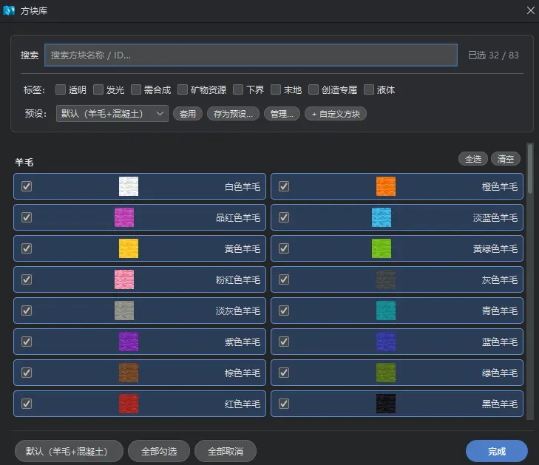Click the white wool block icon
Viewport: 539px width, 465px height.
tap(129, 186)
